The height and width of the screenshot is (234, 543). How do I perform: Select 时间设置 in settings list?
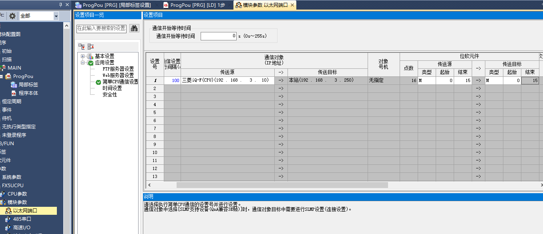[112, 88]
